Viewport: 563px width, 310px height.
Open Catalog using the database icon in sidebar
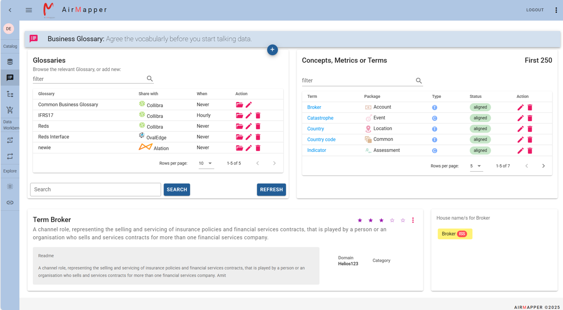click(x=10, y=61)
